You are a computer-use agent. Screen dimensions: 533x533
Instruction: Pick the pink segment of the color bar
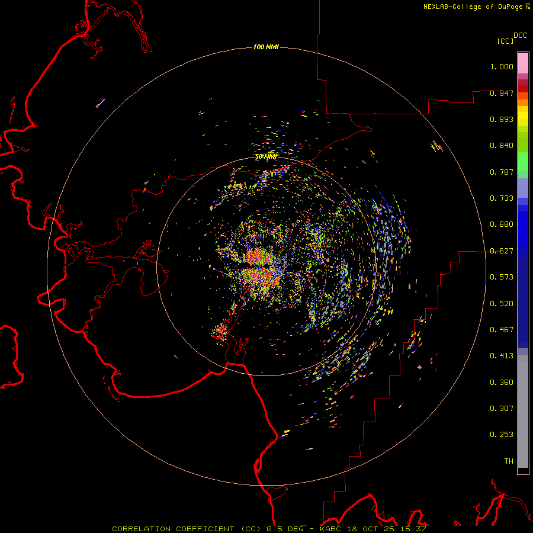(523, 63)
